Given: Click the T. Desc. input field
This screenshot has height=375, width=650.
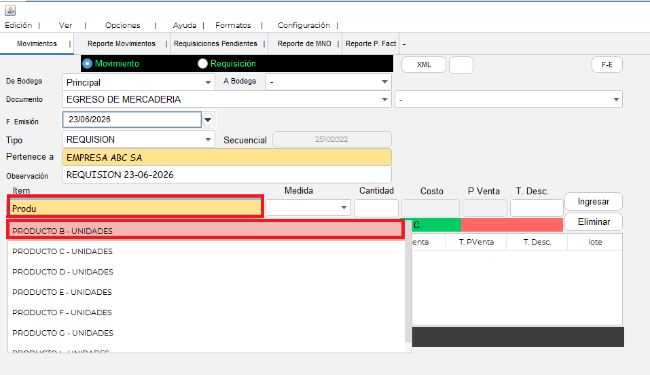Looking at the screenshot, I should click(537, 208).
